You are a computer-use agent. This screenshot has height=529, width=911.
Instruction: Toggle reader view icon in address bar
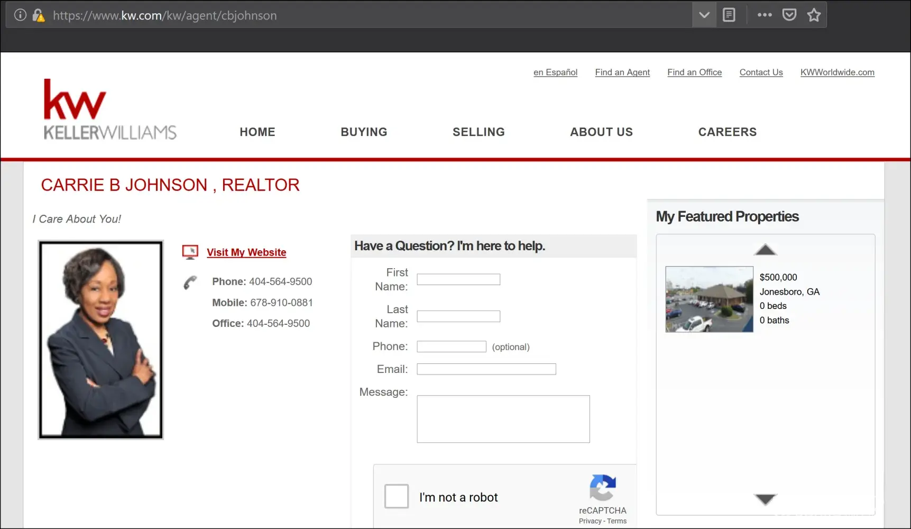coord(729,15)
